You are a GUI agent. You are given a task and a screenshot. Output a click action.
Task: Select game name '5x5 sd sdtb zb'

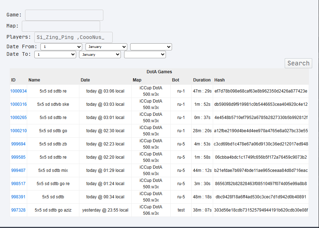tap(53, 144)
